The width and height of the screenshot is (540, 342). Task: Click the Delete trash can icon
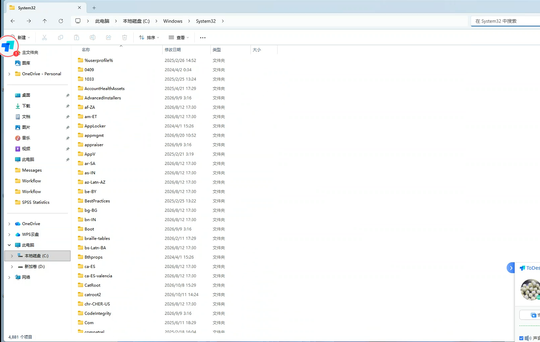click(125, 38)
